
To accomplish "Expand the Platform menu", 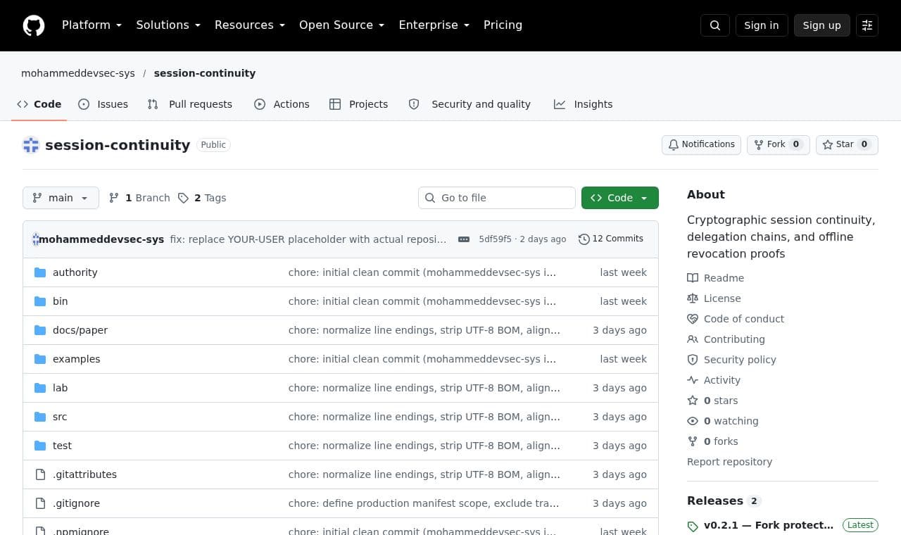I will click(92, 25).
